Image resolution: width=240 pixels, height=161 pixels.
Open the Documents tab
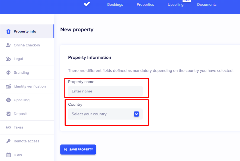click(207, 5)
